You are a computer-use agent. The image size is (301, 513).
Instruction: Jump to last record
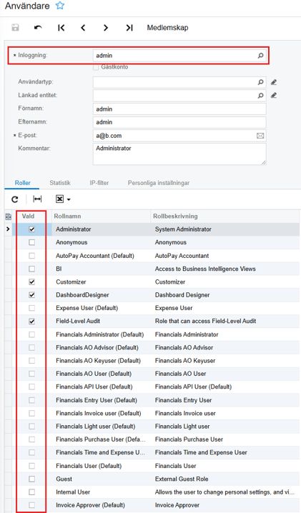[x=129, y=28]
